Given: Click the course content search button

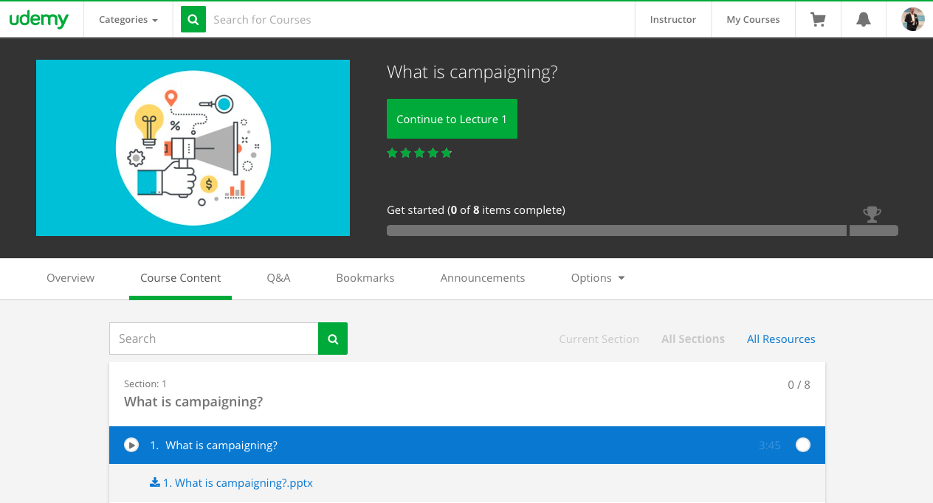Looking at the screenshot, I should [x=333, y=339].
